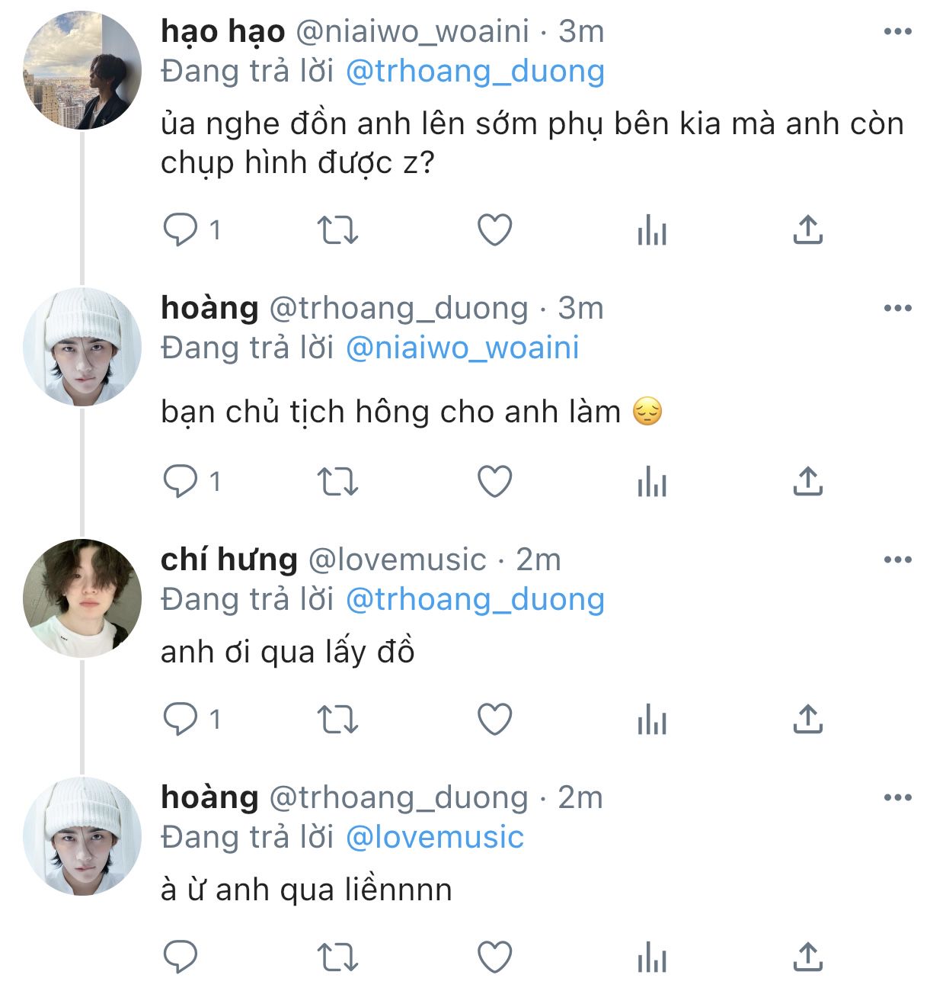The image size is (946, 991).
Task: Like hoàng's tweet about chủ tịch
Action: click(494, 482)
